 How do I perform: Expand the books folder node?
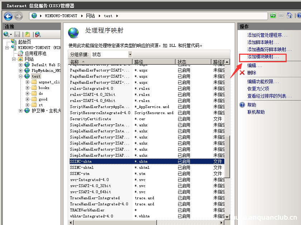click(x=27, y=88)
